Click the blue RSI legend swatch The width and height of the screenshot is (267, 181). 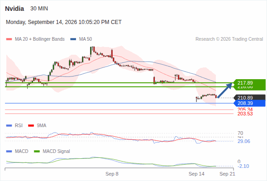point(9,126)
